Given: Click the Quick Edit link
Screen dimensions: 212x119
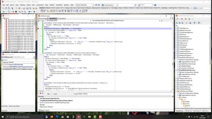Looking at the screenshot, I should coord(5,106).
